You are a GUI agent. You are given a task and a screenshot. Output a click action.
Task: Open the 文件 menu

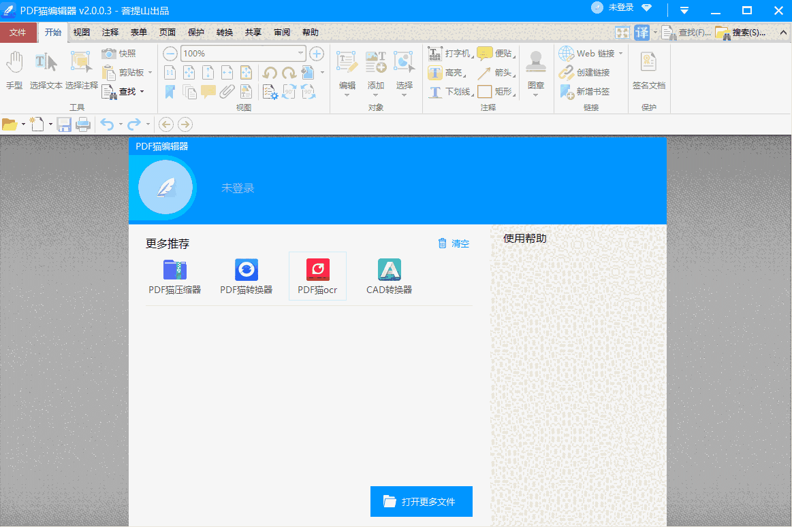(18, 32)
